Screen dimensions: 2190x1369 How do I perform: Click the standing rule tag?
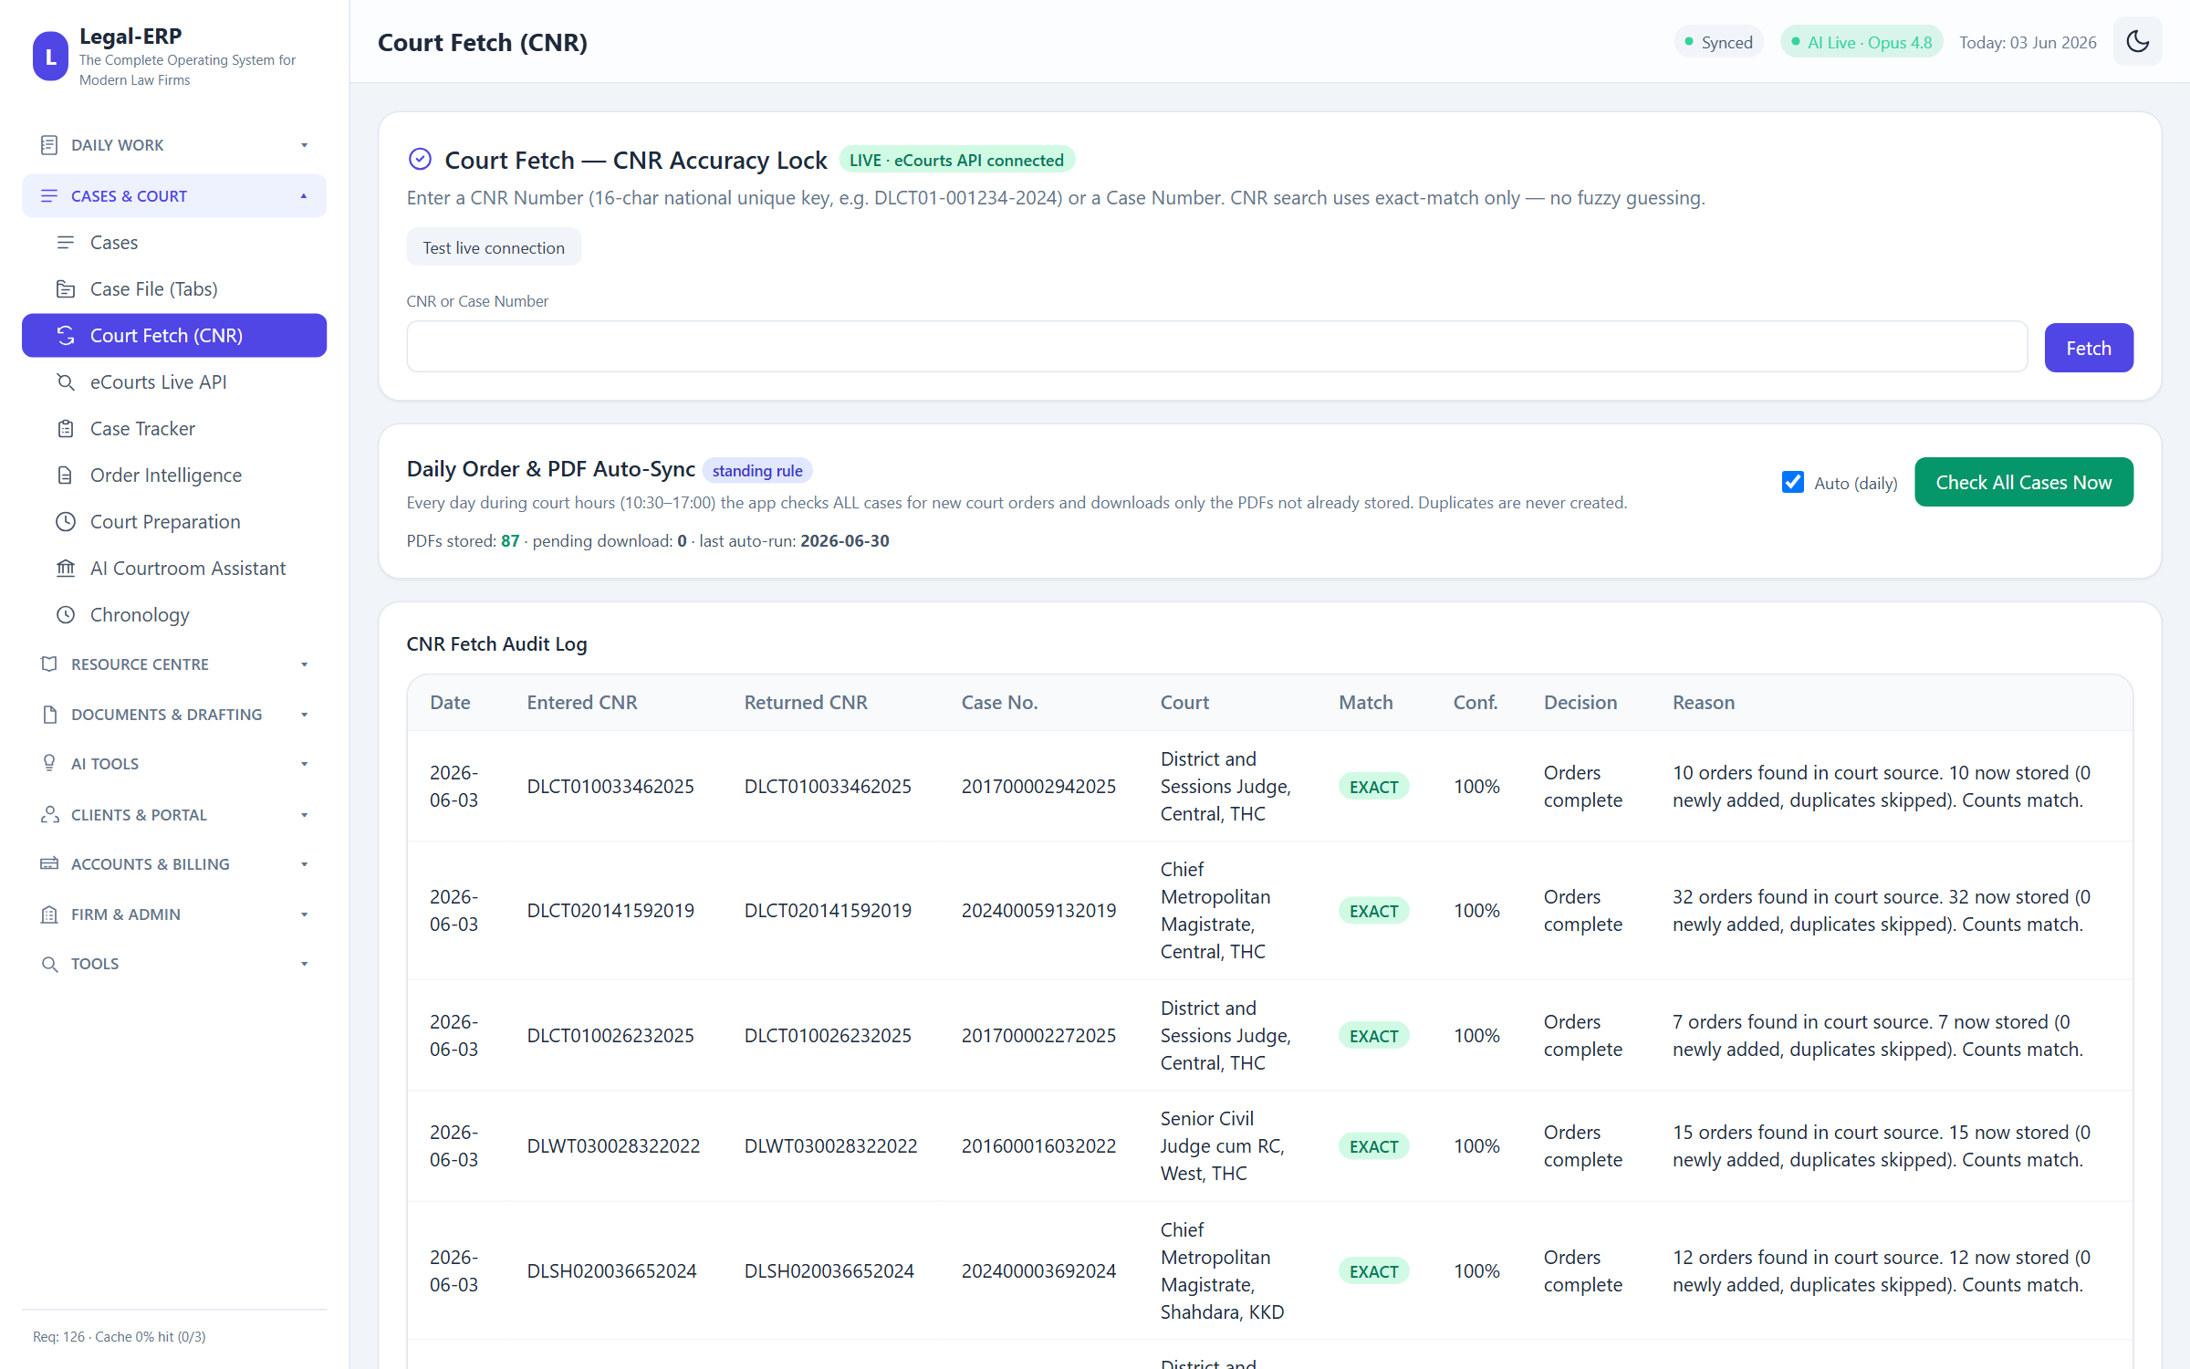point(757,470)
